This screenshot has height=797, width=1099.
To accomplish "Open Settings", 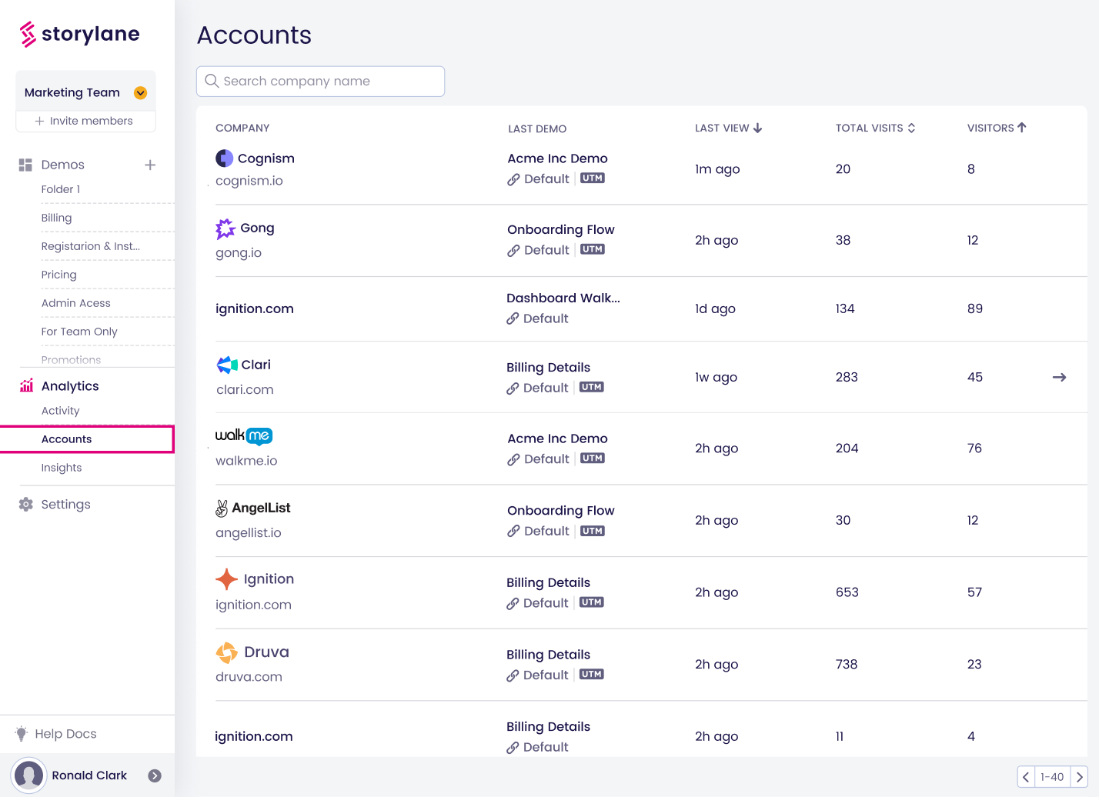I will click(x=65, y=505).
